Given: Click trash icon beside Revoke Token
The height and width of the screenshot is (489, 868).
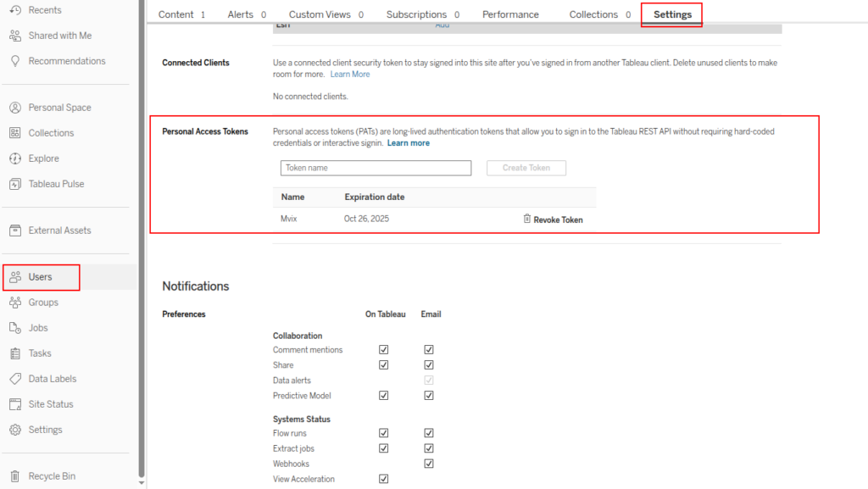Looking at the screenshot, I should tap(527, 219).
